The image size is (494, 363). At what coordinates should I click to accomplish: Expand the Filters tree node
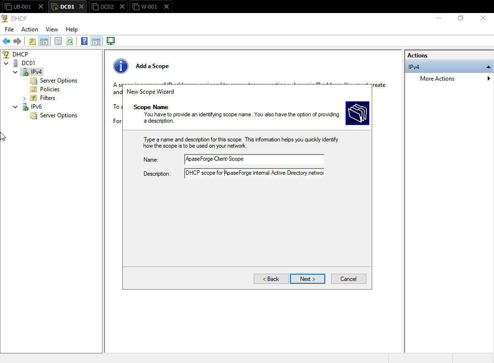coord(24,98)
